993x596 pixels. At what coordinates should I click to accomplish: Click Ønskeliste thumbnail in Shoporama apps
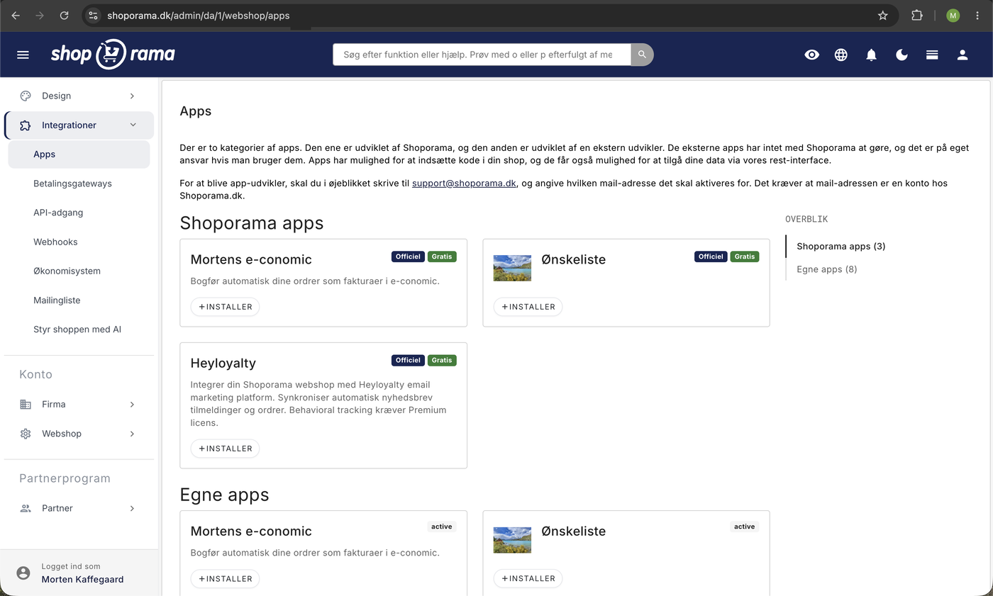(512, 268)
